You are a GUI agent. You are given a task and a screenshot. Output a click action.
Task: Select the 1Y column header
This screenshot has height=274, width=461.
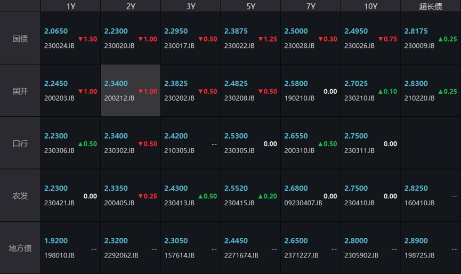(70, 6)
